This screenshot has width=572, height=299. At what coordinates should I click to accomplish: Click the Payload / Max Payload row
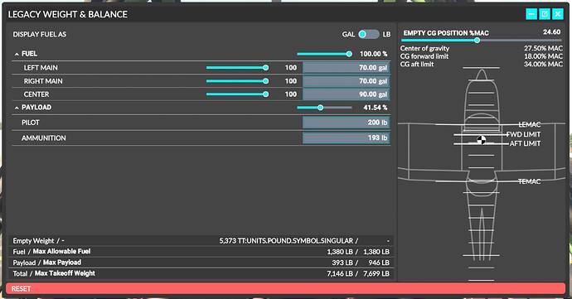pyautogui.click(x=201, y=263)
